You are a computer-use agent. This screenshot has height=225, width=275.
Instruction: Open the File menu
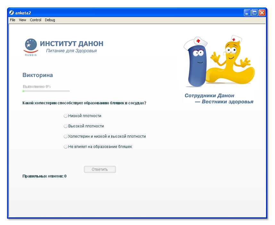pyautogui.click(x=12, y=20)
